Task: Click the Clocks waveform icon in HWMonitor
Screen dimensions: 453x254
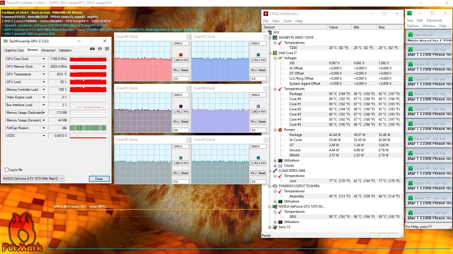Action: (280, 166)
